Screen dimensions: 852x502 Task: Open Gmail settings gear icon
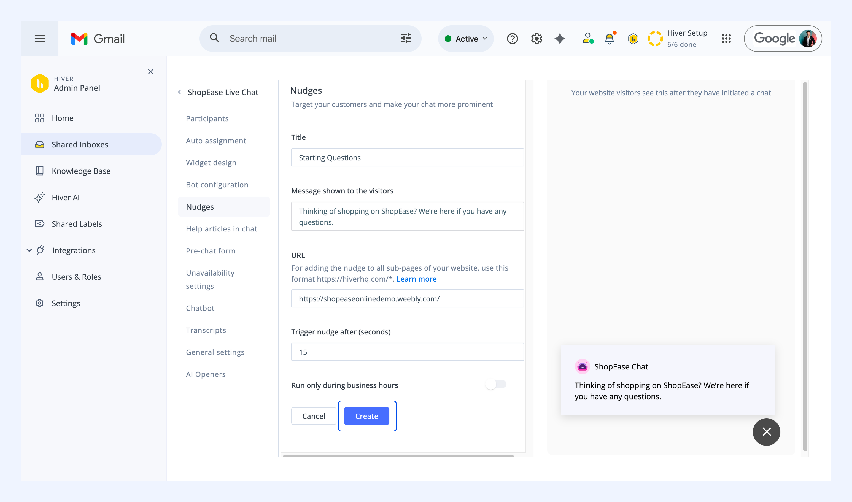pos(536,39)
